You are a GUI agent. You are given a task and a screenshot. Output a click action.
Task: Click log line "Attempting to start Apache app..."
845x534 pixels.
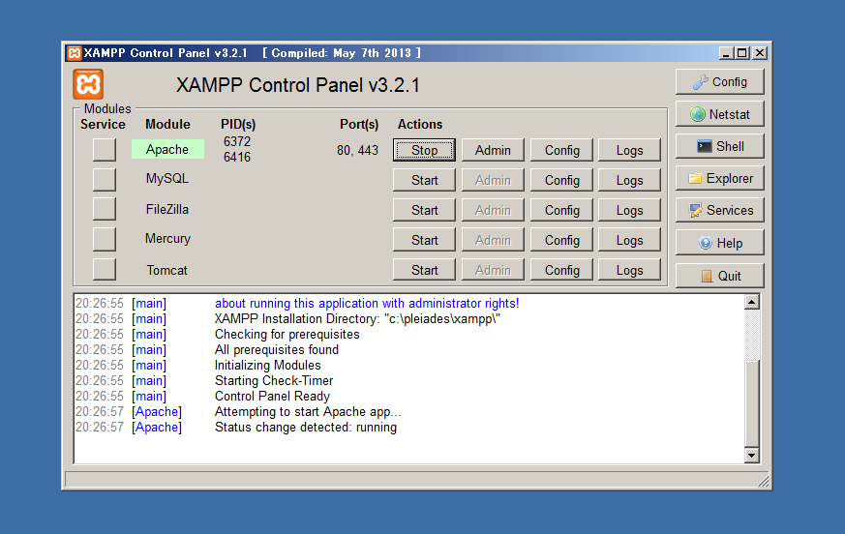(x=308, y=412)
